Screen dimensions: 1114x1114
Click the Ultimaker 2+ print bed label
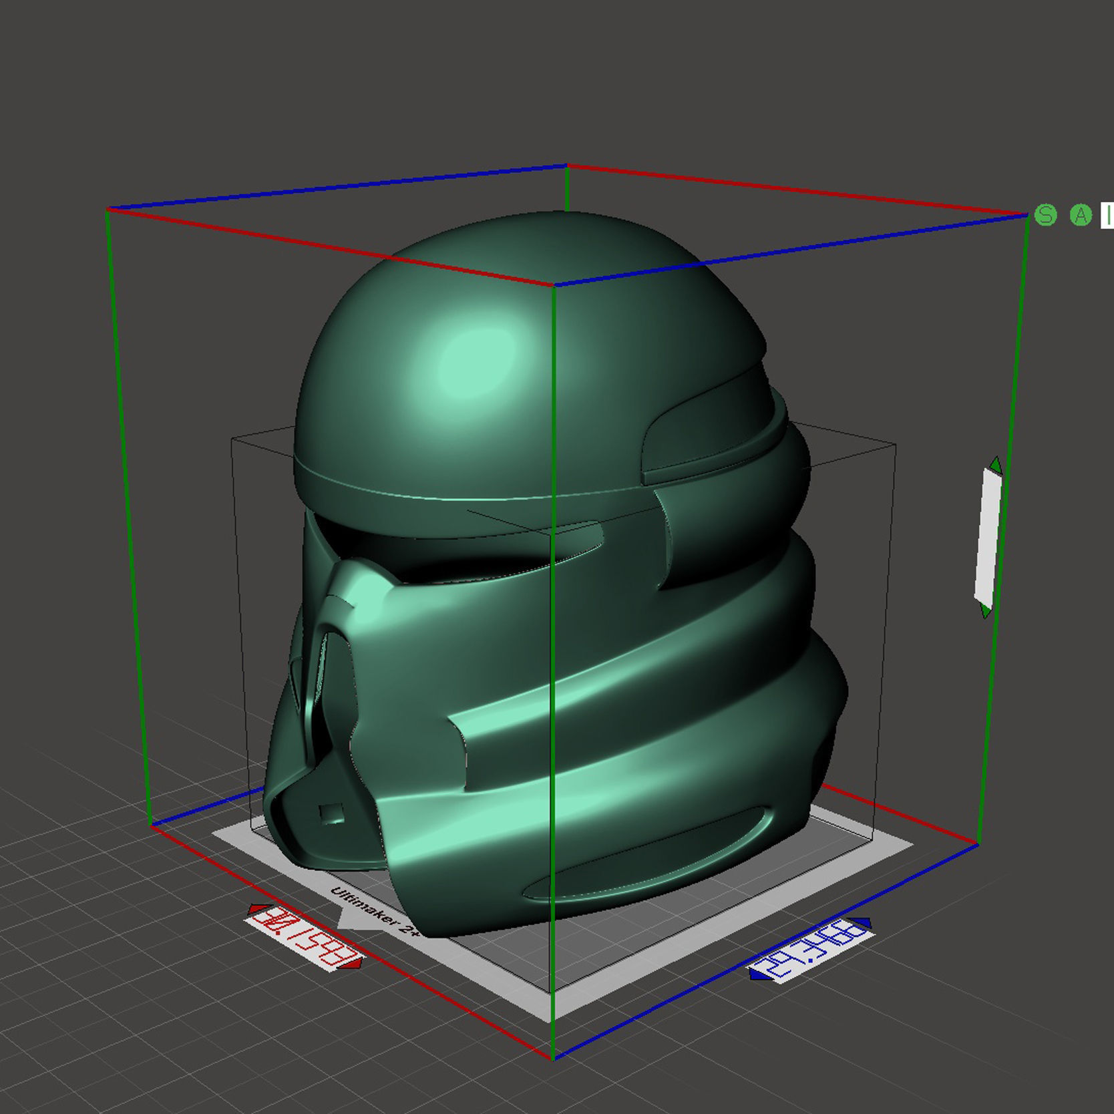pos(375,913)
